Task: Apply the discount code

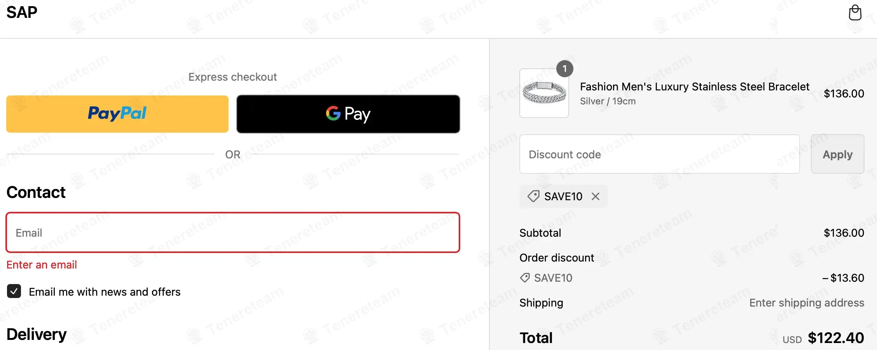Action: (837, 154)
